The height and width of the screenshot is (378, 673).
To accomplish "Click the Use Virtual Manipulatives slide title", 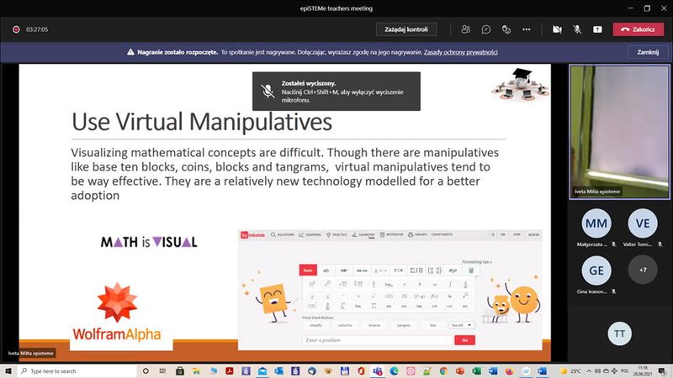I will pos(202,122).
